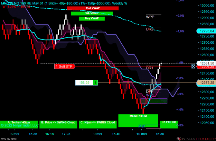Click the NinjaTrader logo
Image resolution: width=216 pixels, height=141 pixels.
point(196,139)
